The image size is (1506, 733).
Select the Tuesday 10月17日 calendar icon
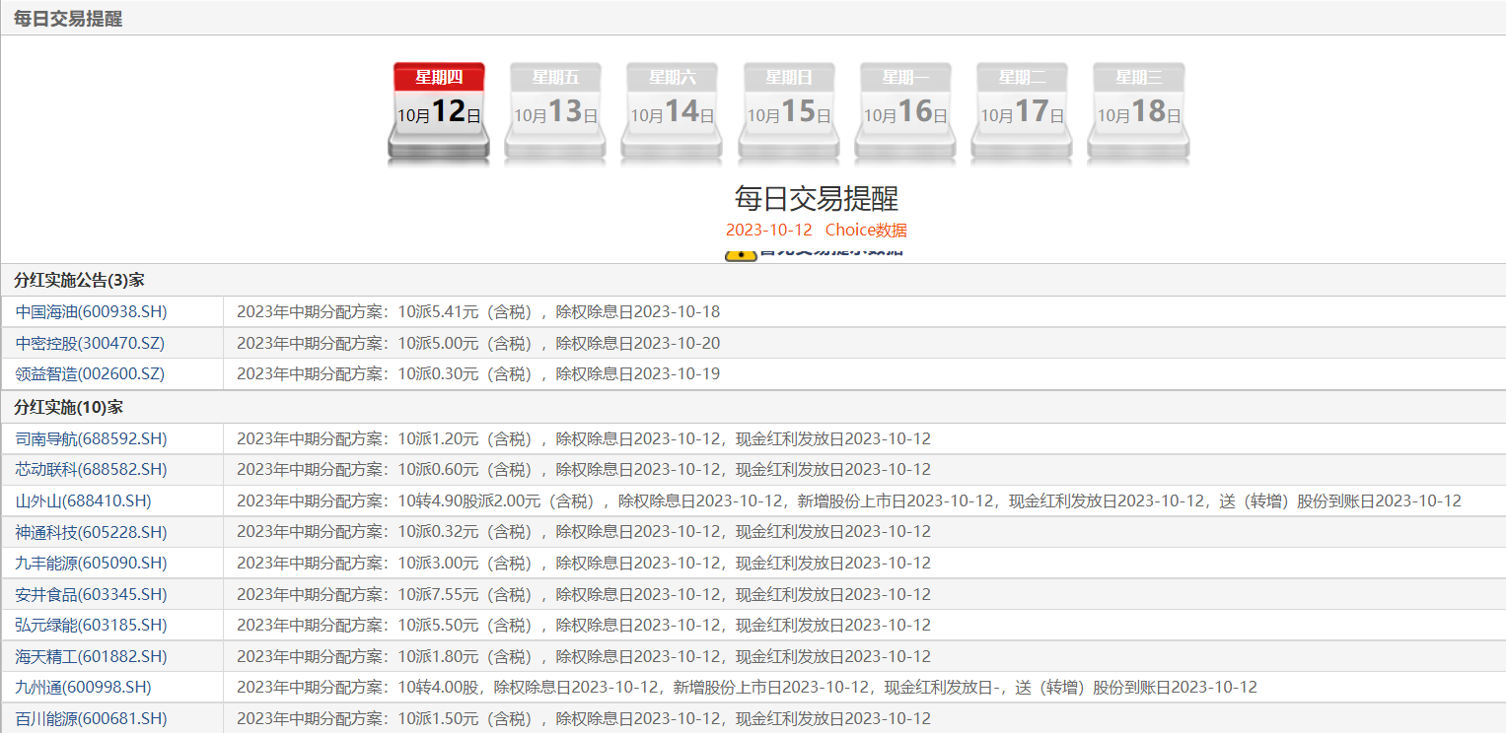1022,112
